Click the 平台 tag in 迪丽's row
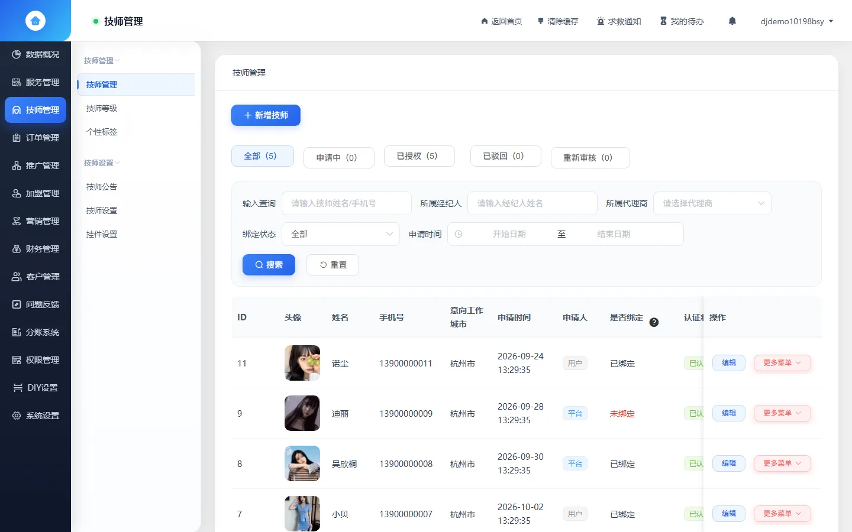Viewport: 852px width, 532px height. [x=575, y=414]
